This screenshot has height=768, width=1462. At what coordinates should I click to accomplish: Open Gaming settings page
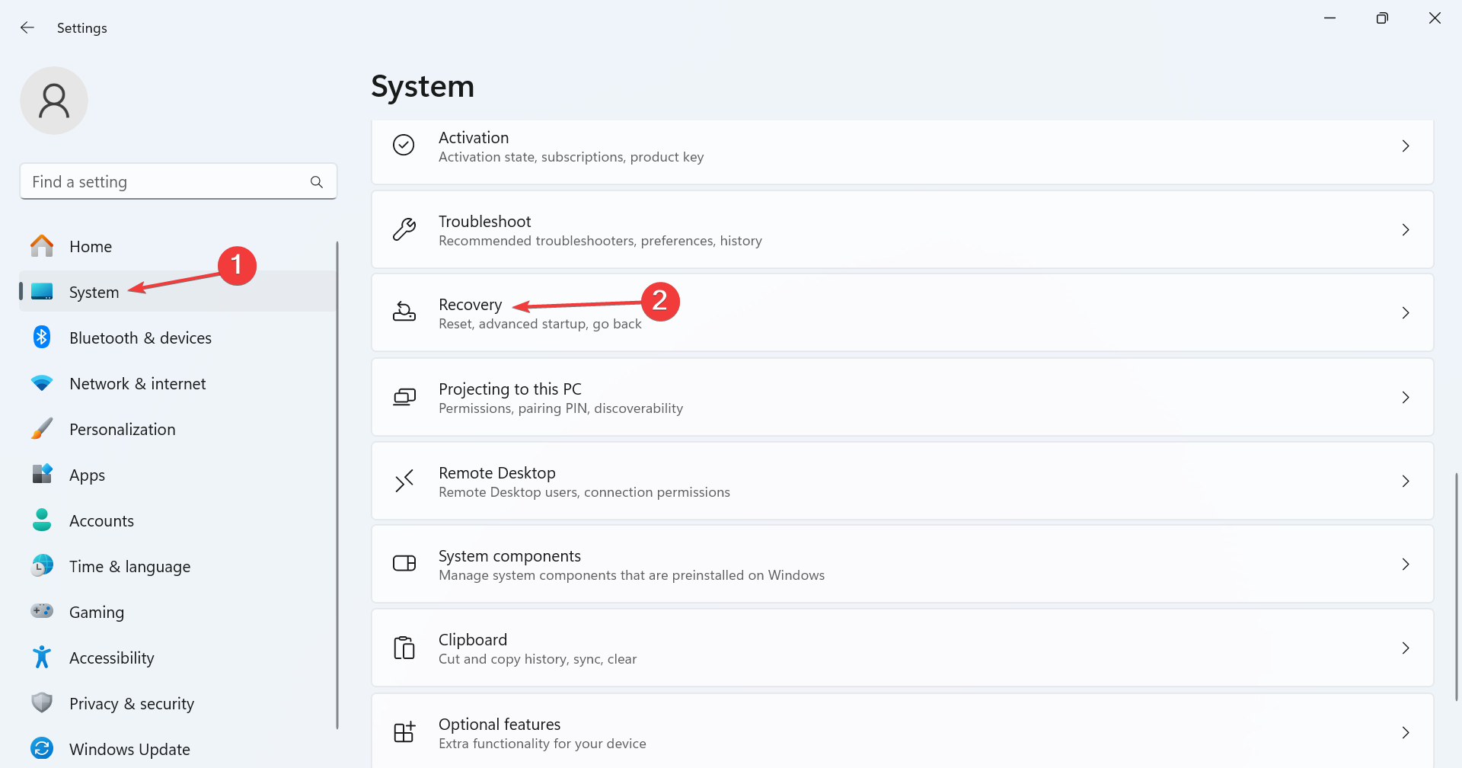pos(177,612)
